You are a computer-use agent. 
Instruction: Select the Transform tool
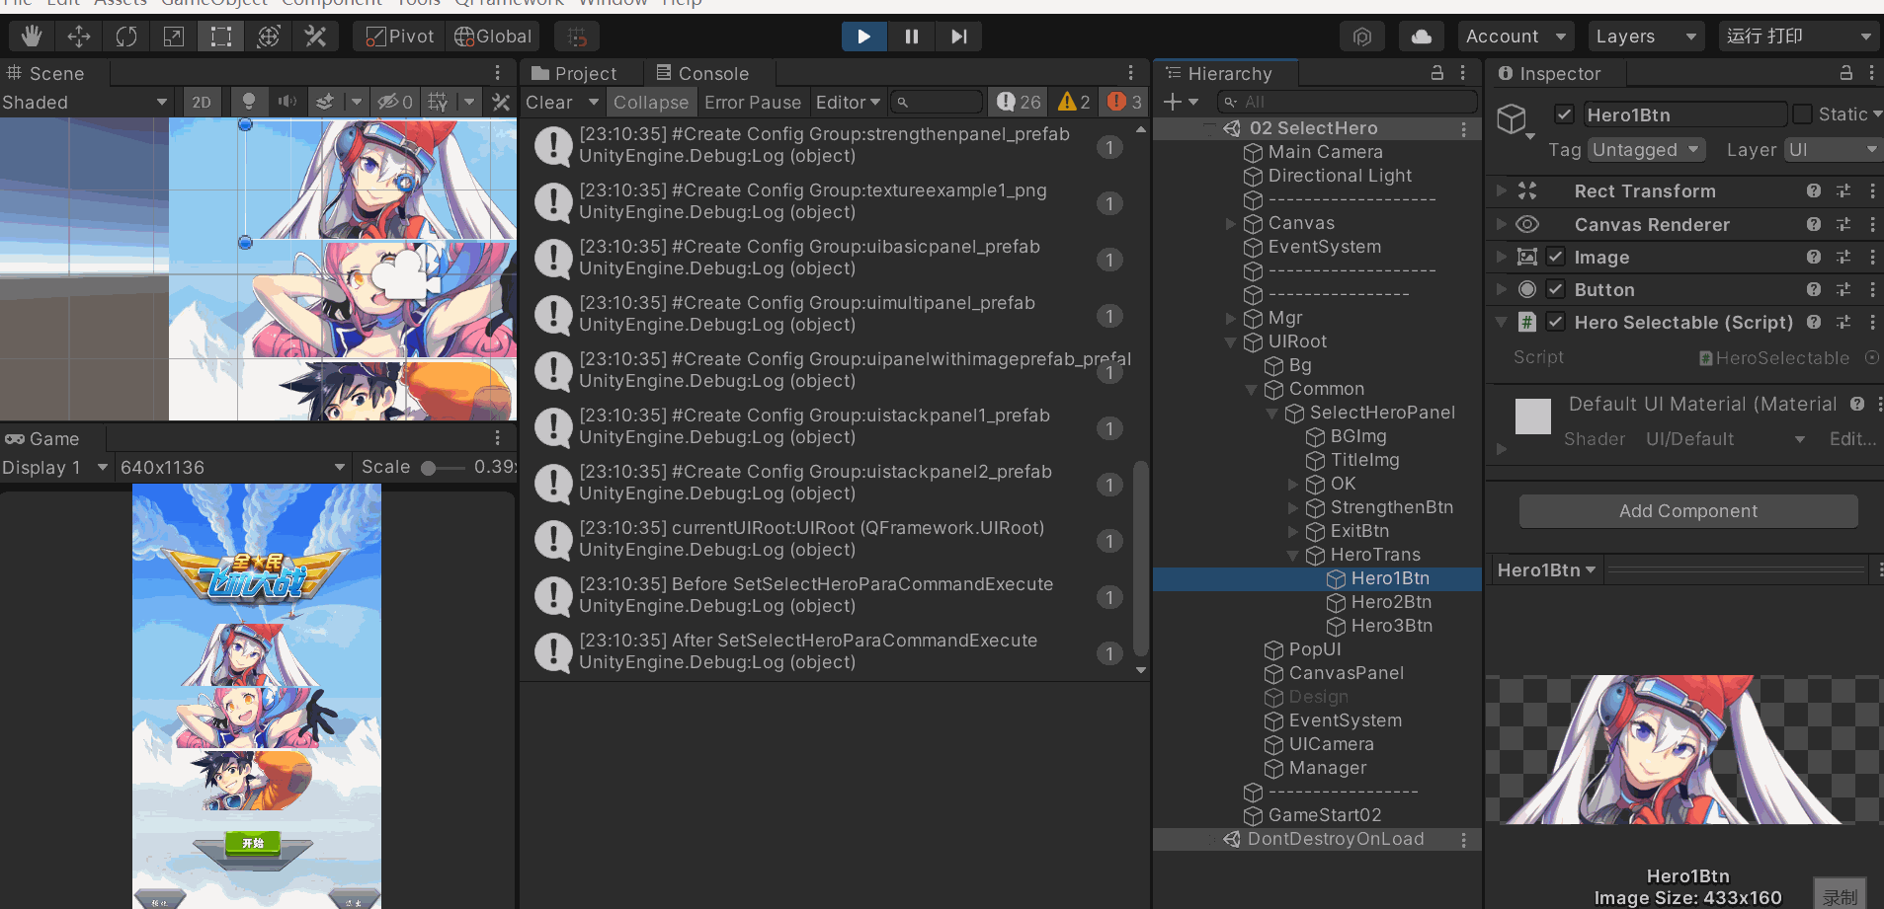coord(268,37)
